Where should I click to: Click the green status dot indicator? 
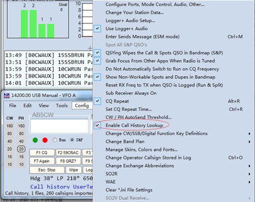pos(35,140)
